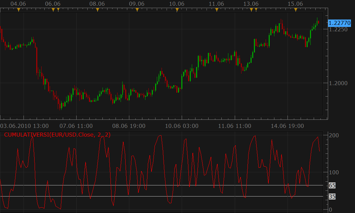Select the 35 oversold level label
The width and height of the screenshot is (355, 213).
click(x=332, y=197)
